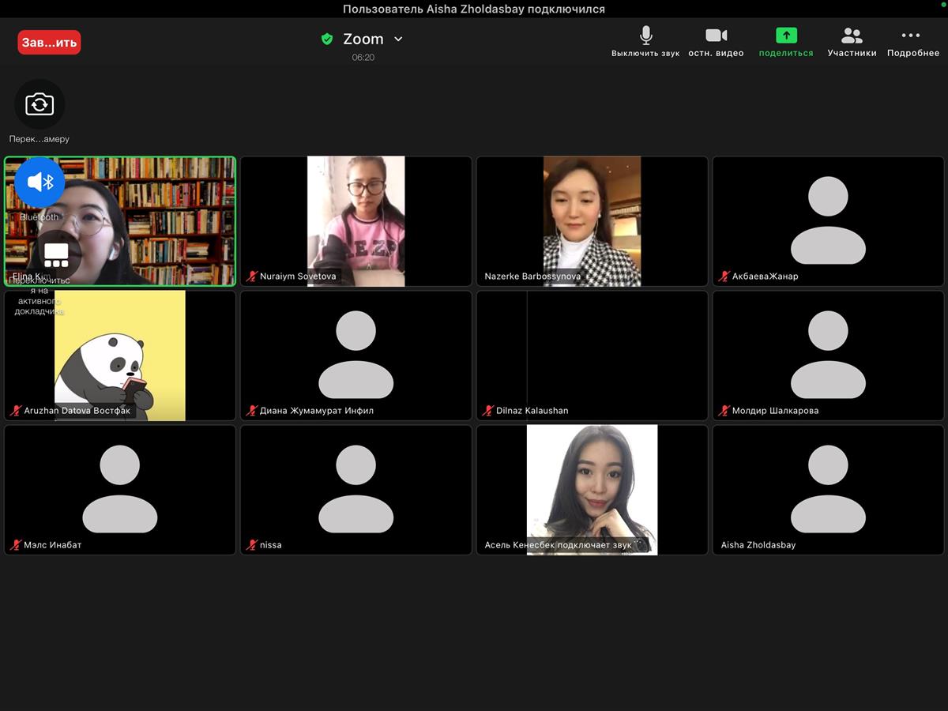The image size is (948, 711).
Task: Switch to active speaker view icon
Action: click(x=56, y=254)
